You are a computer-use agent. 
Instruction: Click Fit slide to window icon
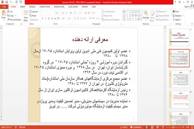click(x=192, y=127)
